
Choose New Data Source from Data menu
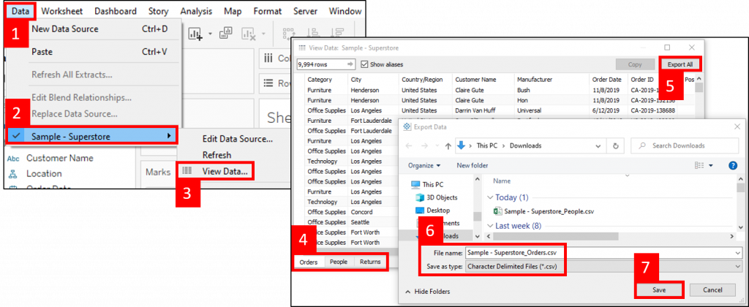tap(65, 29)
